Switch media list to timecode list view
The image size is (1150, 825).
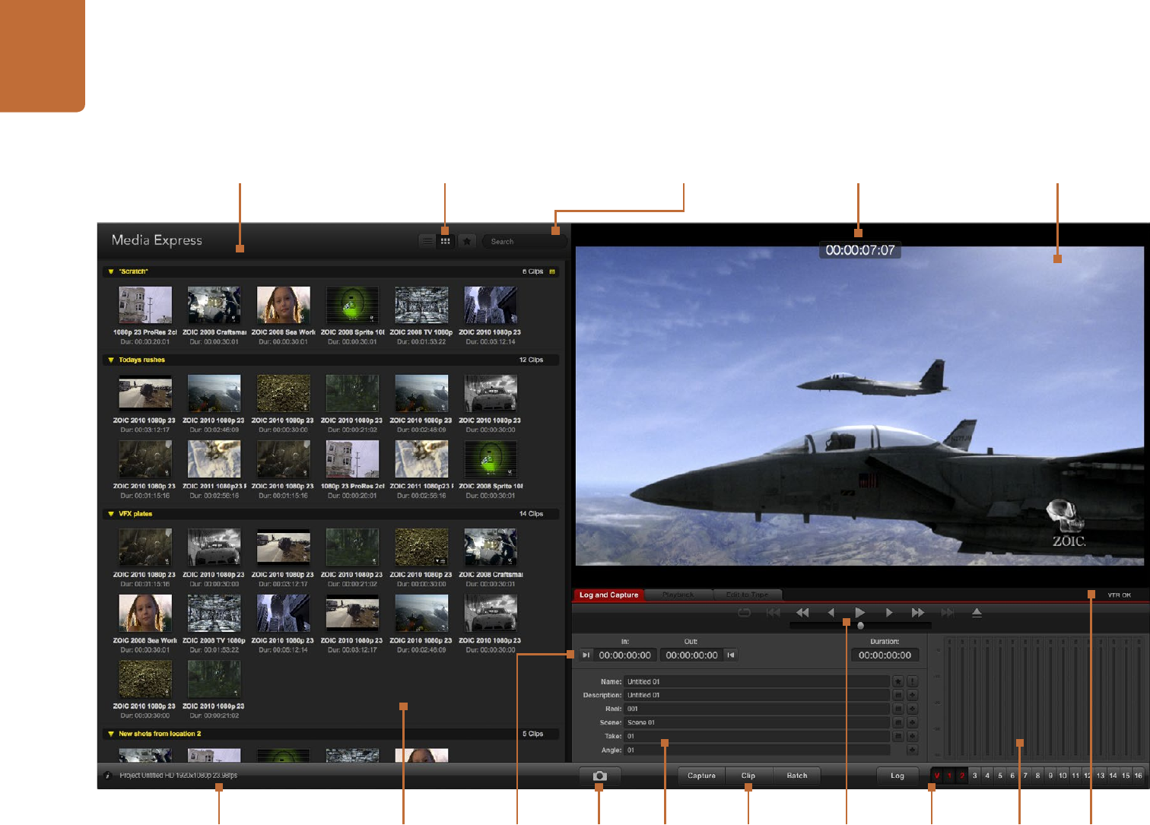[427, 241]
